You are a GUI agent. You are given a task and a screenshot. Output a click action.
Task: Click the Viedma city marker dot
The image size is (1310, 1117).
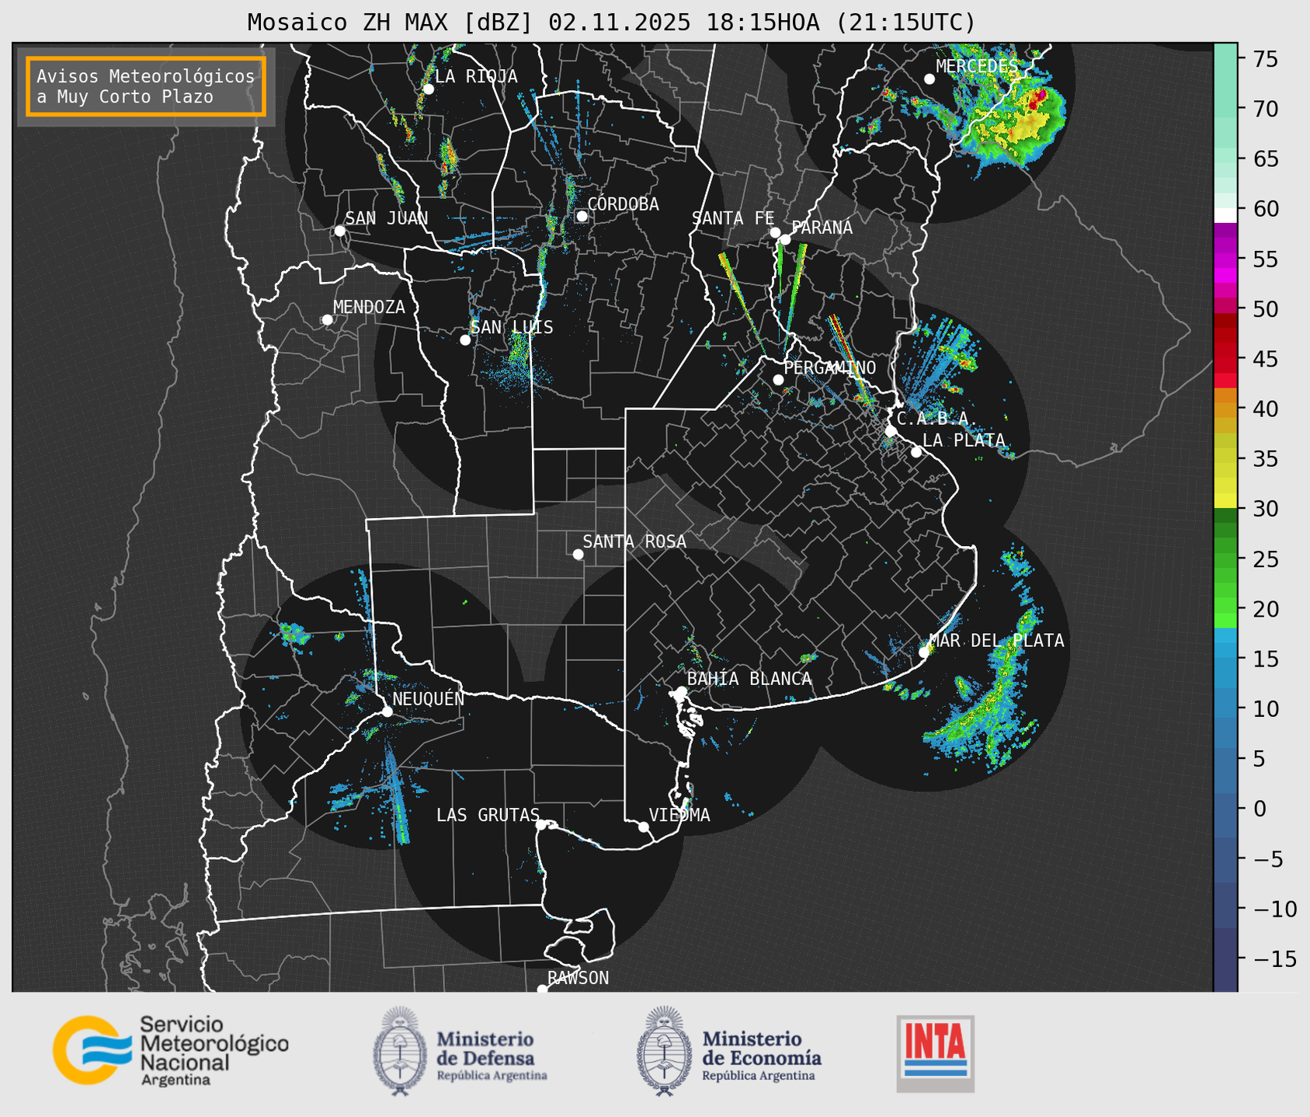tap(643, 826)
